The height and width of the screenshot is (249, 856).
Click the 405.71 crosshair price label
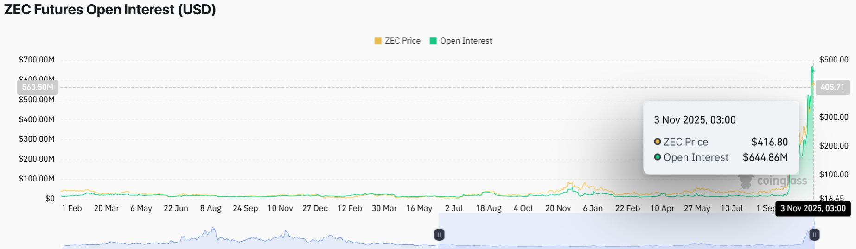(832, 87)
